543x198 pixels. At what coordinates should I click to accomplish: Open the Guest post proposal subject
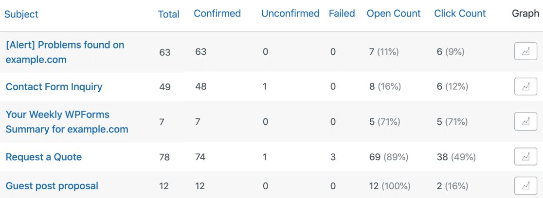(52, 186)
